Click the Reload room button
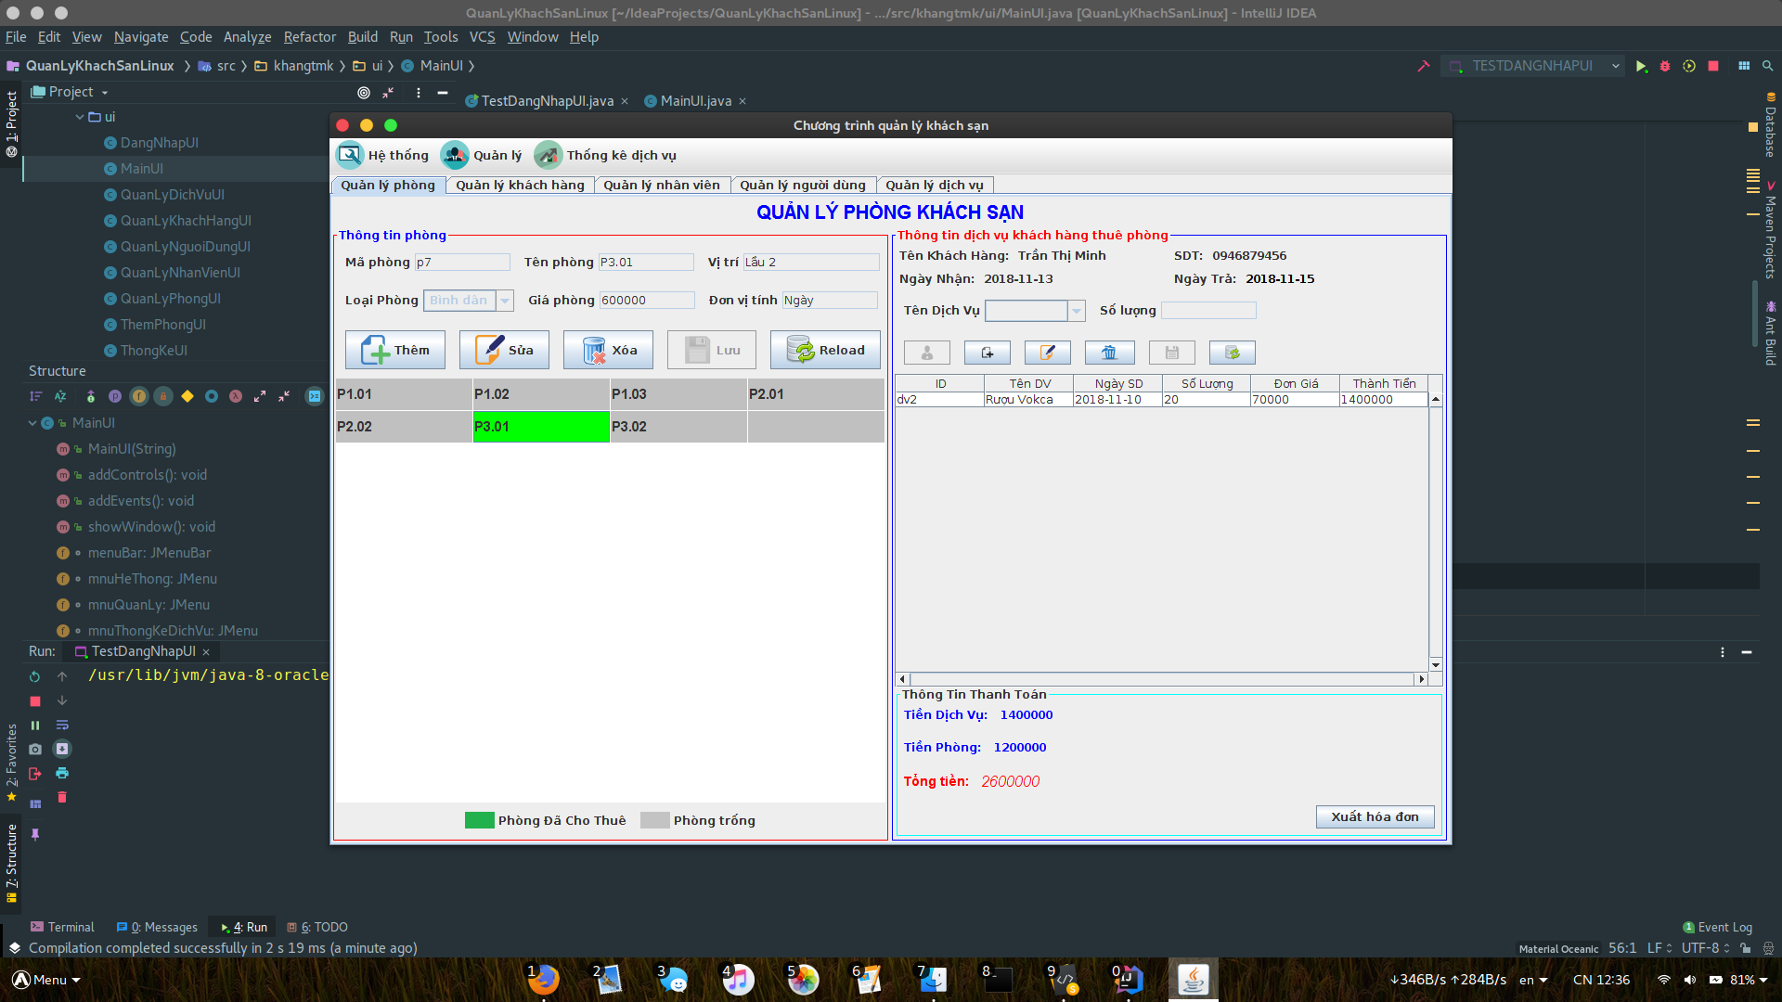Viewport: 1782px width, 1002px height. point(825,350)
